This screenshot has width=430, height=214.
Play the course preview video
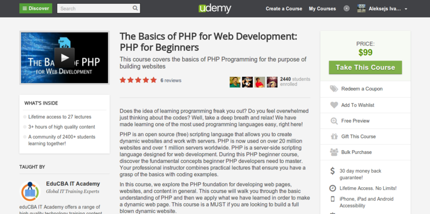coord(64,58)
